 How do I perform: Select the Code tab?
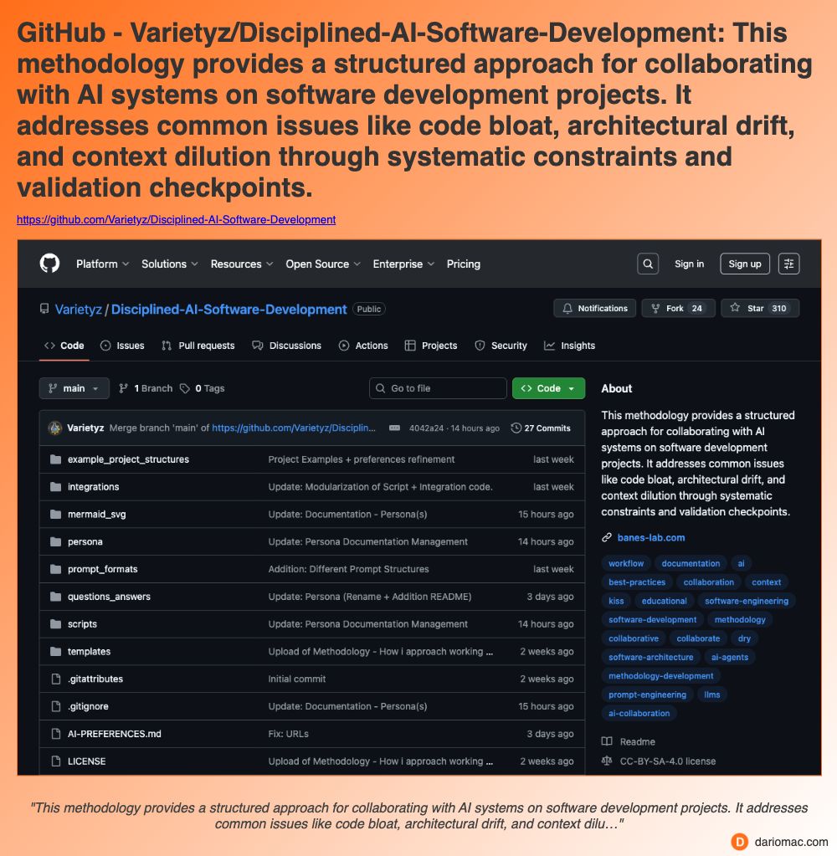click(64, 346)
